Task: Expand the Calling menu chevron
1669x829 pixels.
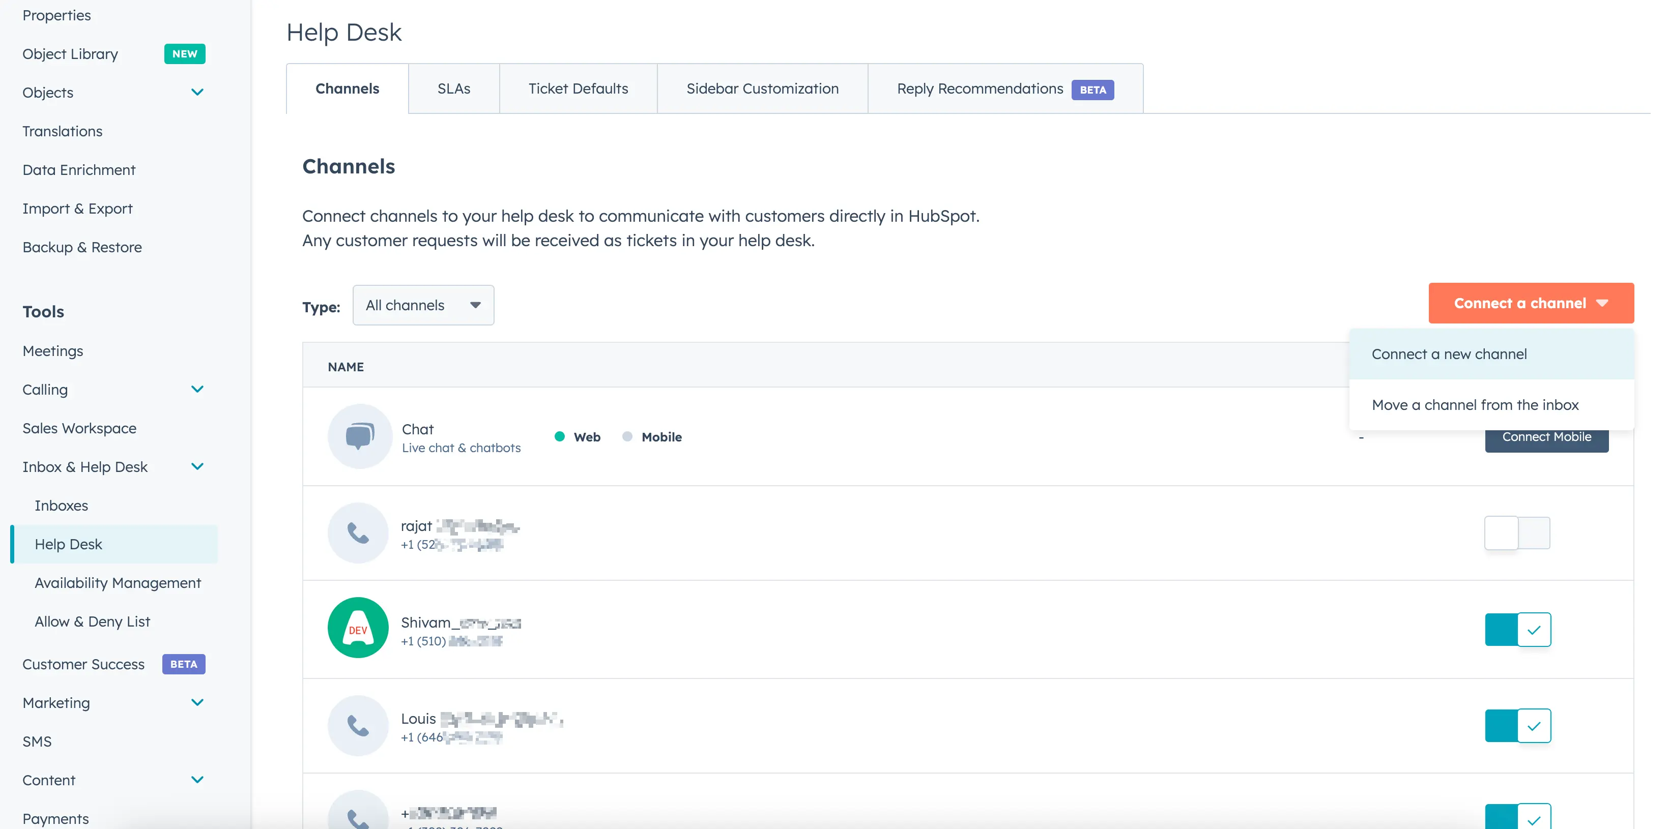Action: (x=197, y=389)
